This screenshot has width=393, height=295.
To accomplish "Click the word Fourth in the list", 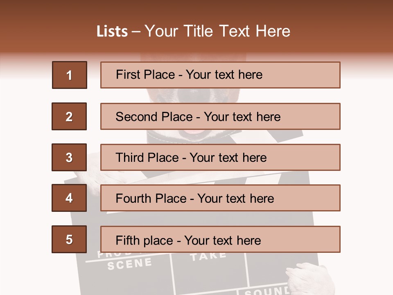I will 133,199.
